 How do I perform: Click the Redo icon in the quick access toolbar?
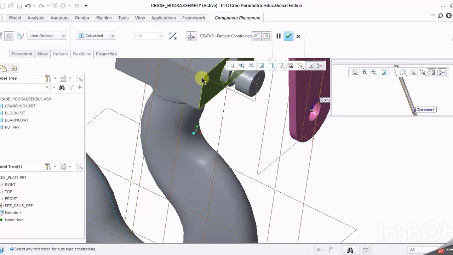click(41, 6)
